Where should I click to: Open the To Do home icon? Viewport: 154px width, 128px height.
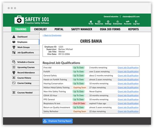91,21
